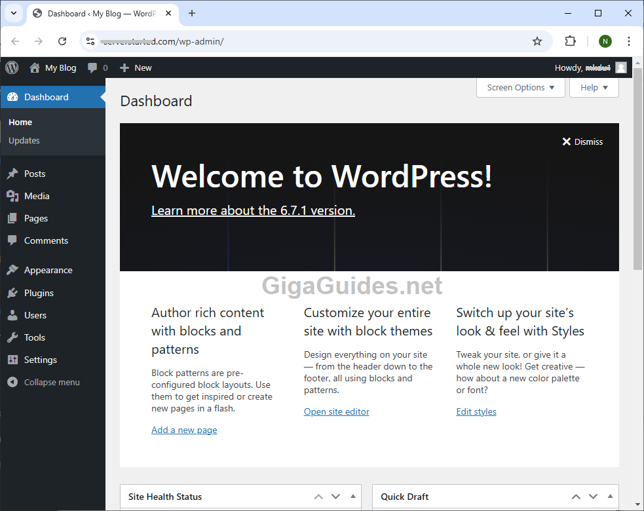Open Learn more about the 6.7.1 version
The image size is (644, 511).
tap(253, 210)
